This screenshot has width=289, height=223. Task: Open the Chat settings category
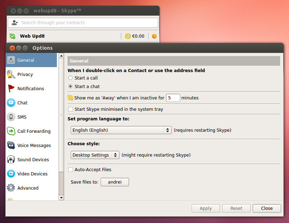(x=31, y=103)
